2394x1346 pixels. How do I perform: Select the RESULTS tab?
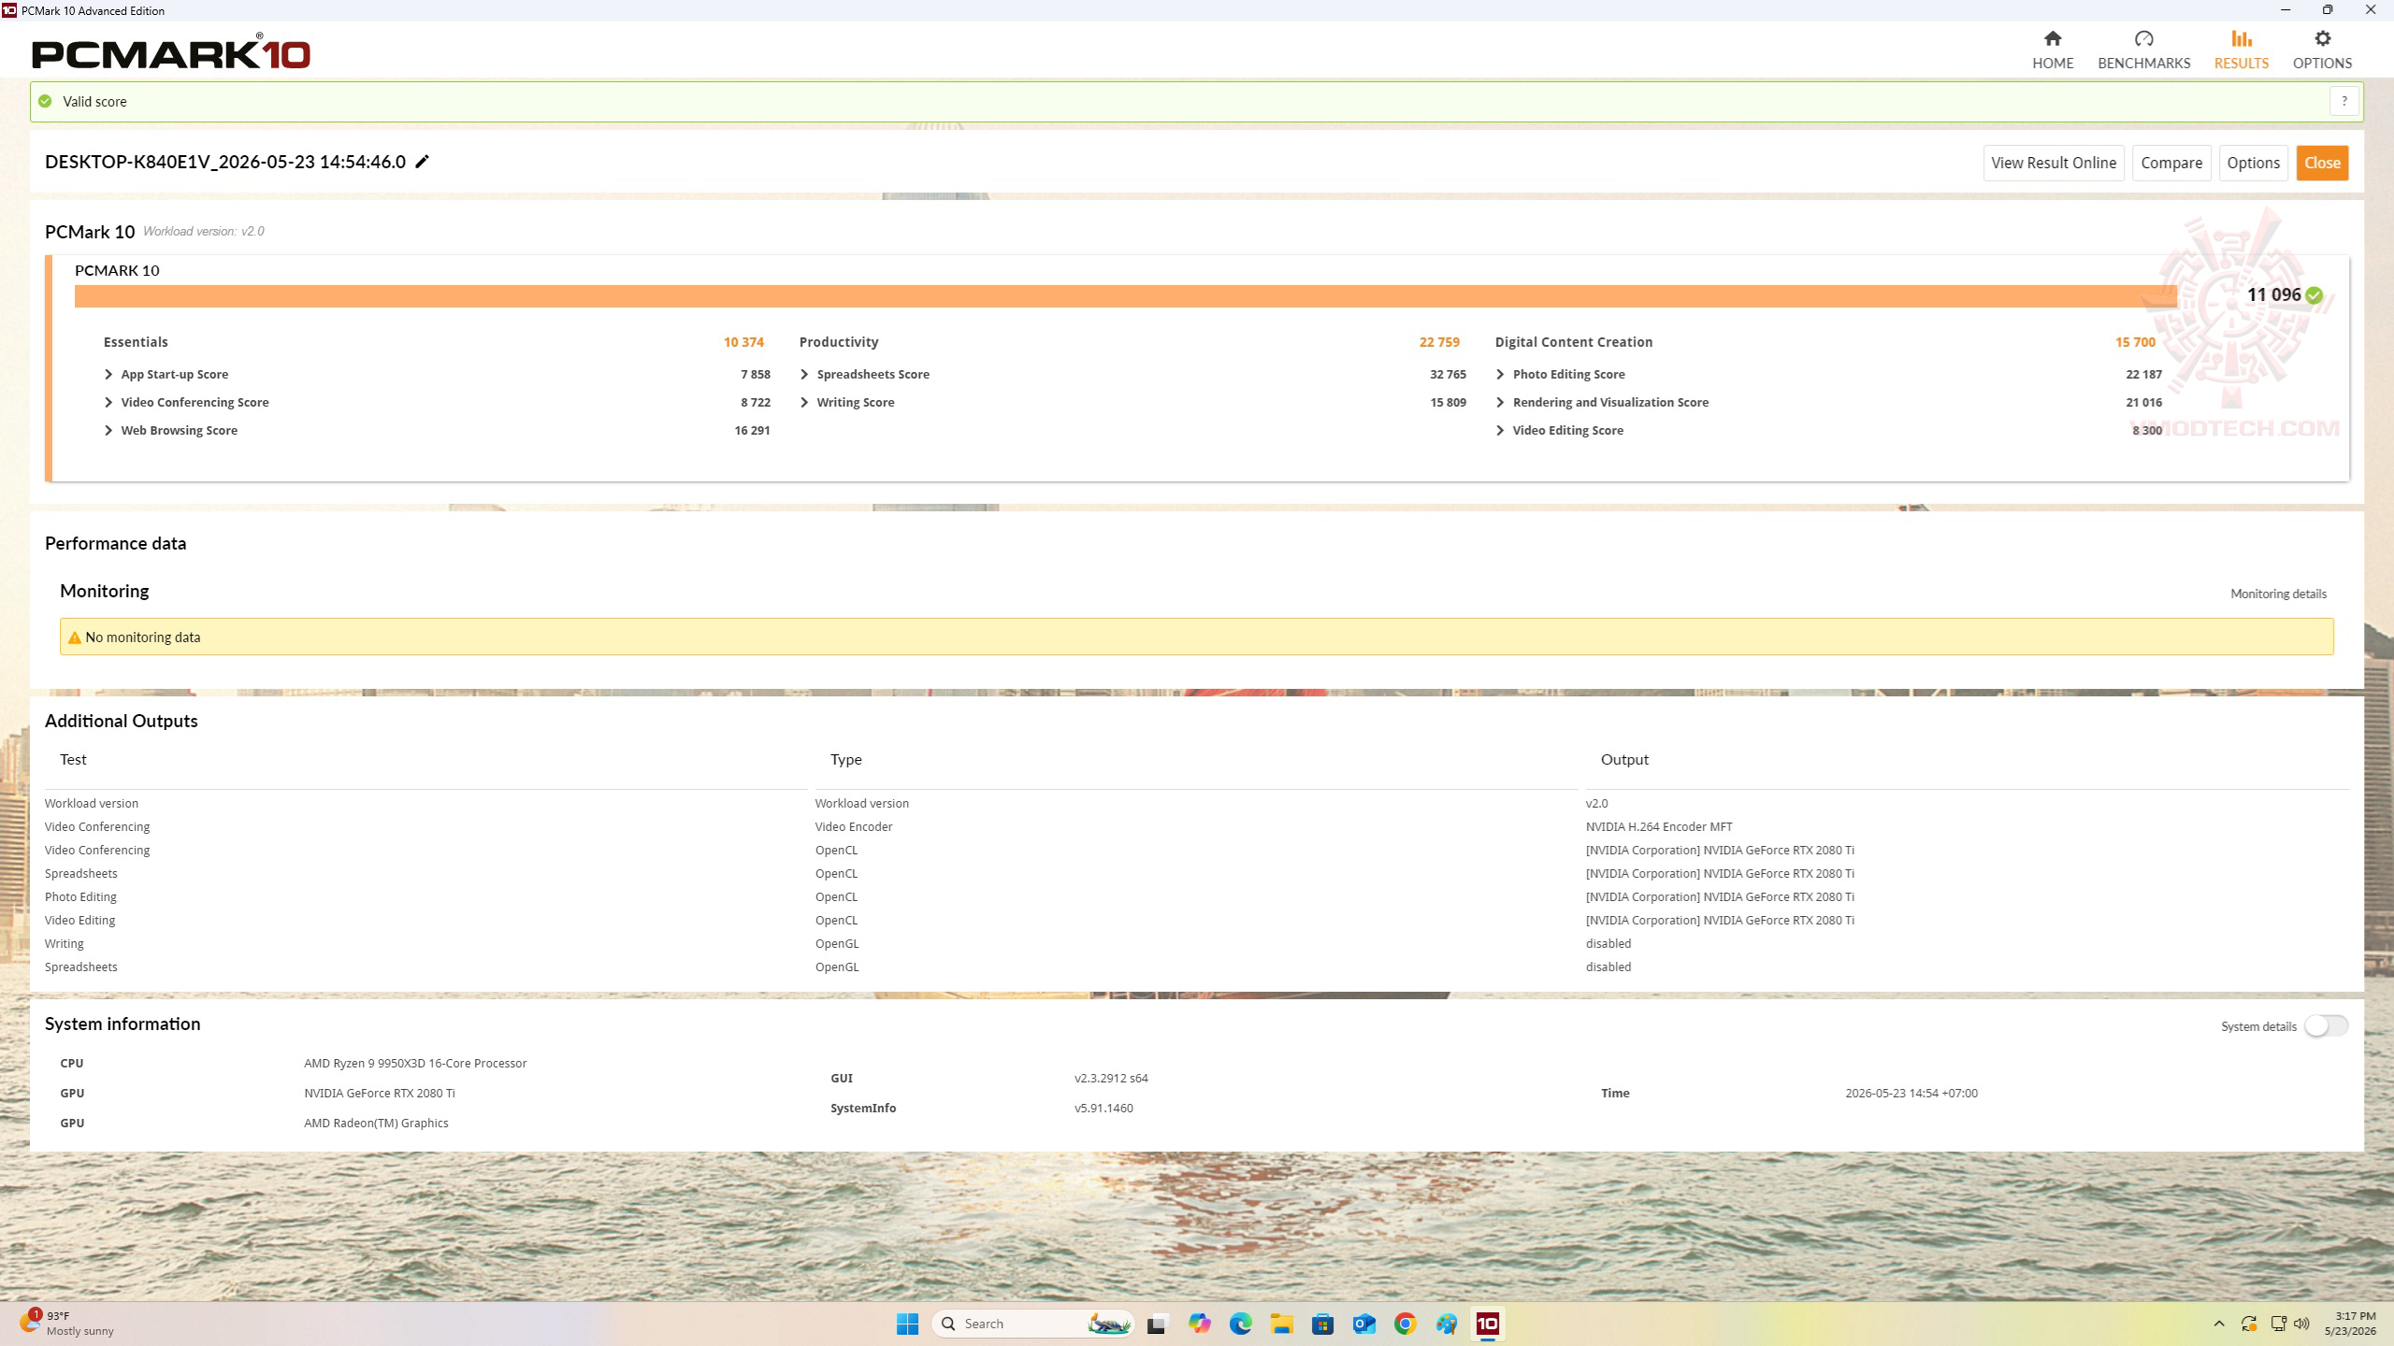coord(2241,50)
